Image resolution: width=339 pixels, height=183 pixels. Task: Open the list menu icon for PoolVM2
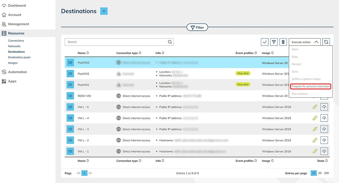70,74
